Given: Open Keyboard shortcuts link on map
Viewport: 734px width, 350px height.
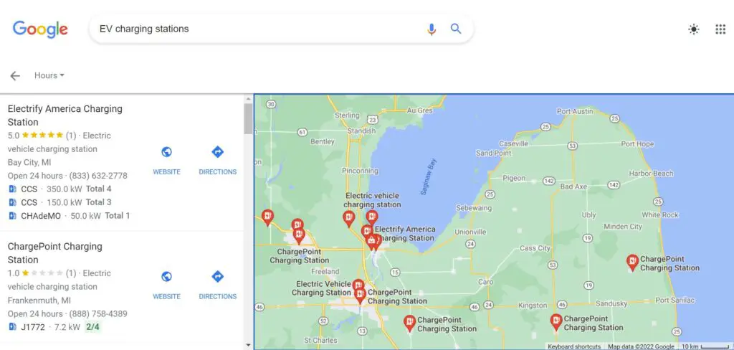Looking at the screenshot, I should click(574, 346).
